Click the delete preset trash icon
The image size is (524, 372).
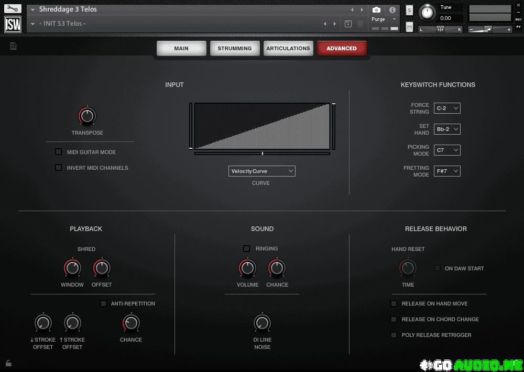(360, 24)
